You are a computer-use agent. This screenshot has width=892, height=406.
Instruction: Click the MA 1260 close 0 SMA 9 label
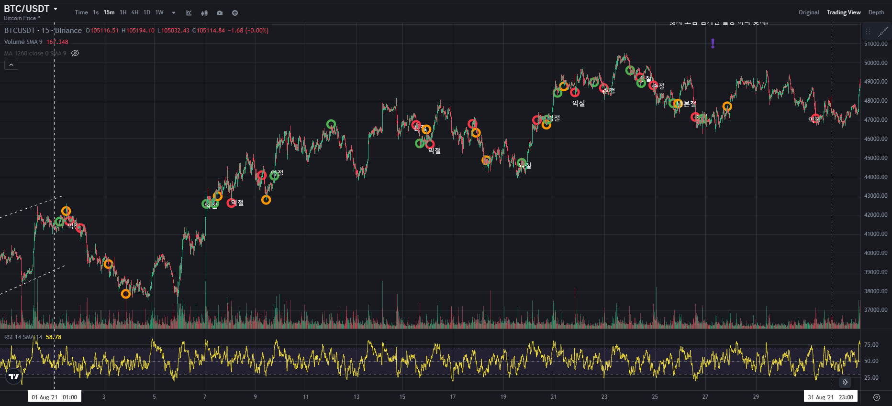pos(35,53)
